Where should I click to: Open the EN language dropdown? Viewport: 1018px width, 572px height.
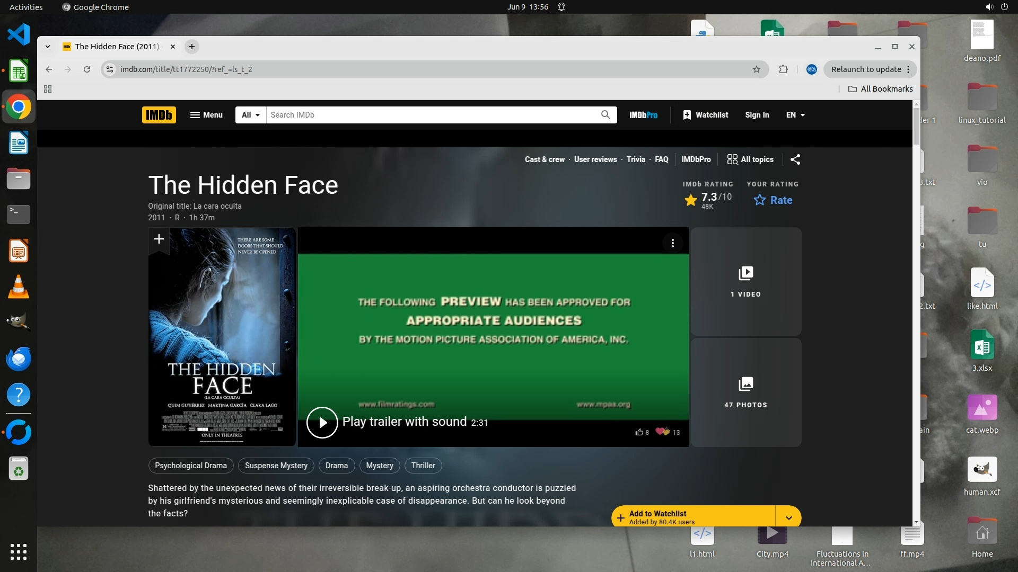coord(795,115)
